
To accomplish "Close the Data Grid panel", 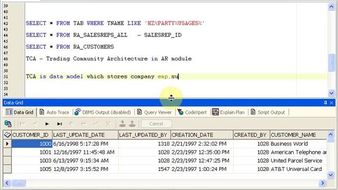I will click(332, 103).
